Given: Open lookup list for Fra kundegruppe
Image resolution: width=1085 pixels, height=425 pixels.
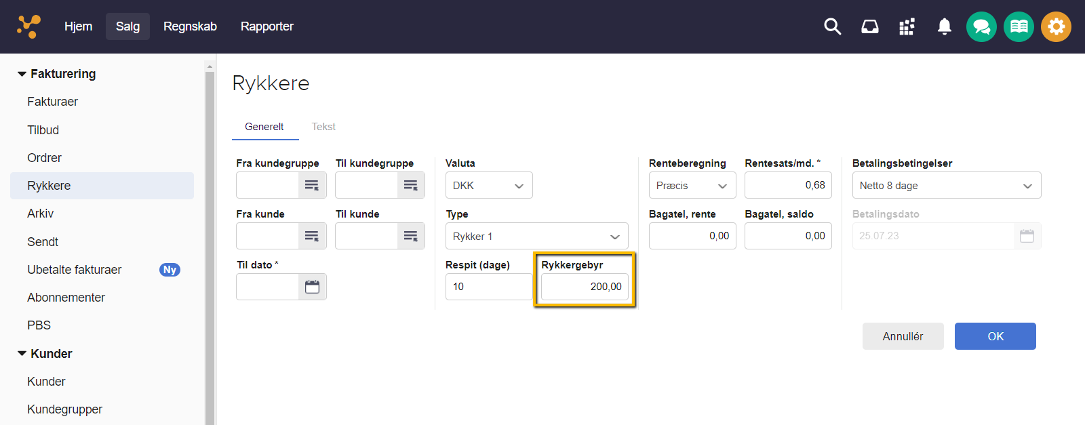Looking at the screenshot, I should pyautogui.click(x=312, y=185).
